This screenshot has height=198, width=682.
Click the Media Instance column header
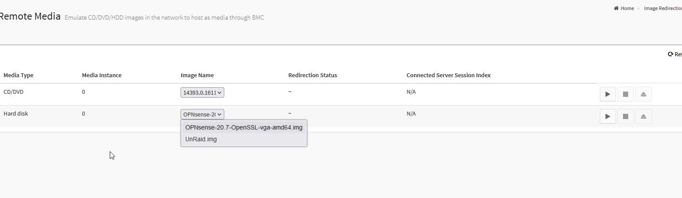101,75
